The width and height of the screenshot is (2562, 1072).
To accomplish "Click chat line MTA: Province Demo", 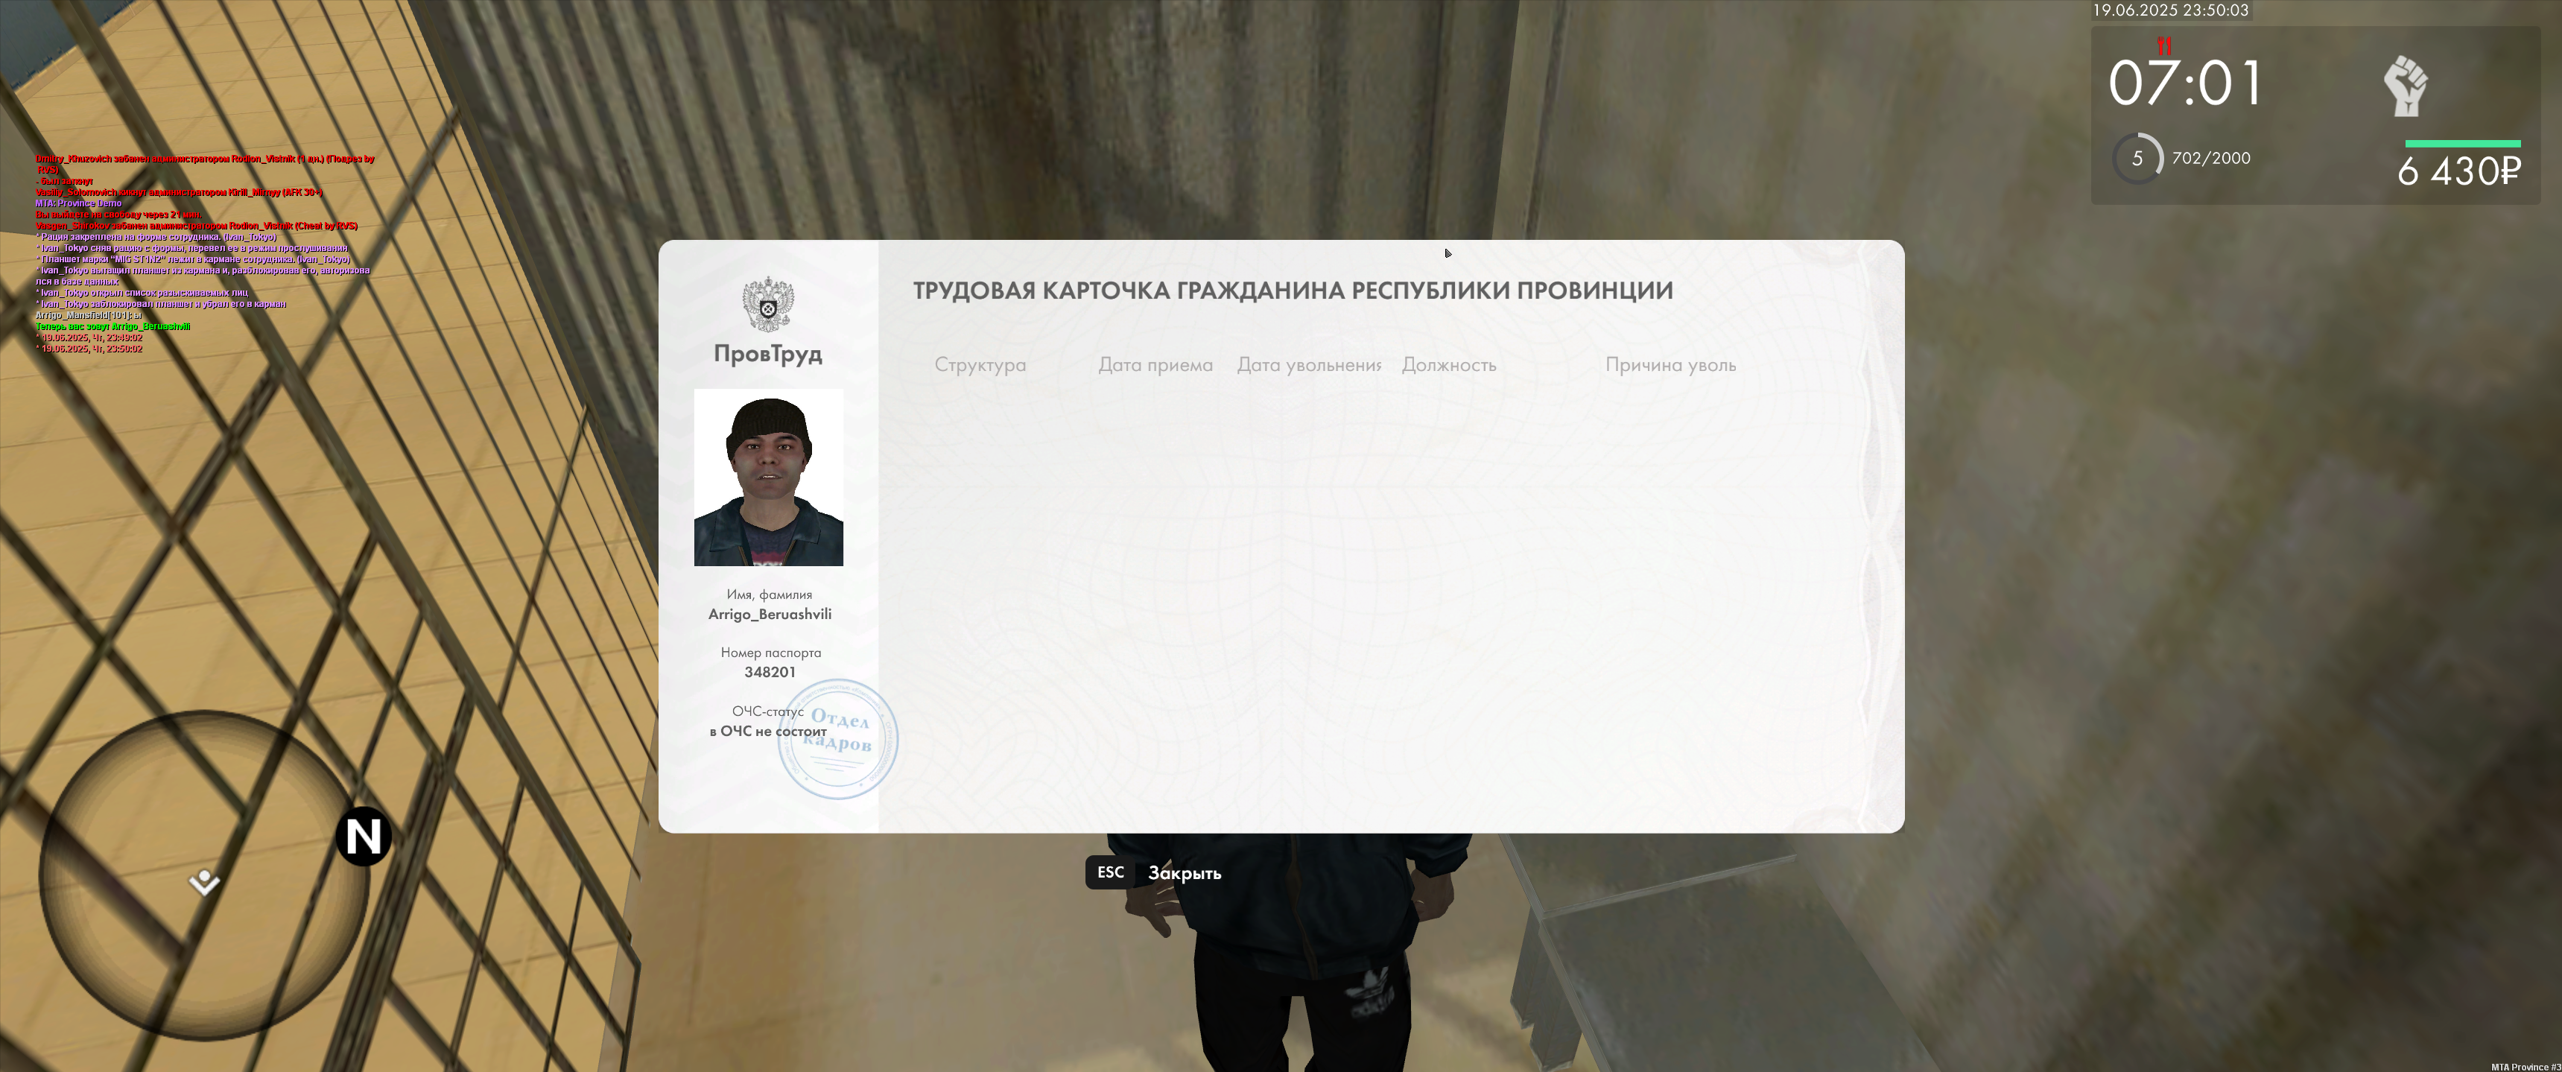I will coord(78,203).
